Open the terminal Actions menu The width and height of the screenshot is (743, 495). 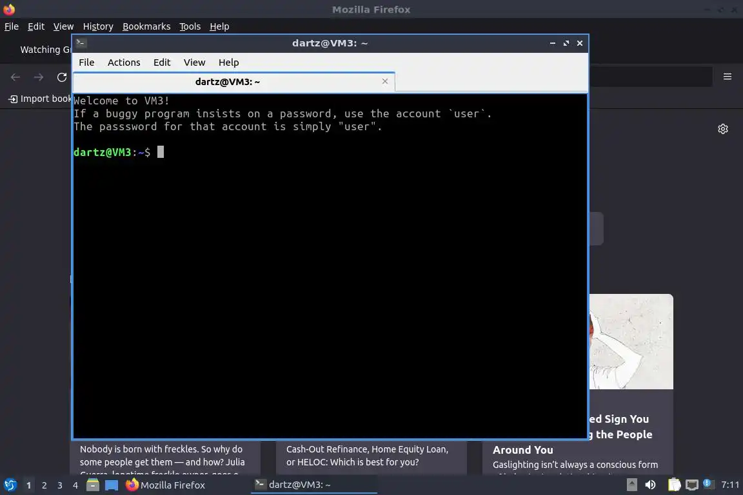[124, 63]
